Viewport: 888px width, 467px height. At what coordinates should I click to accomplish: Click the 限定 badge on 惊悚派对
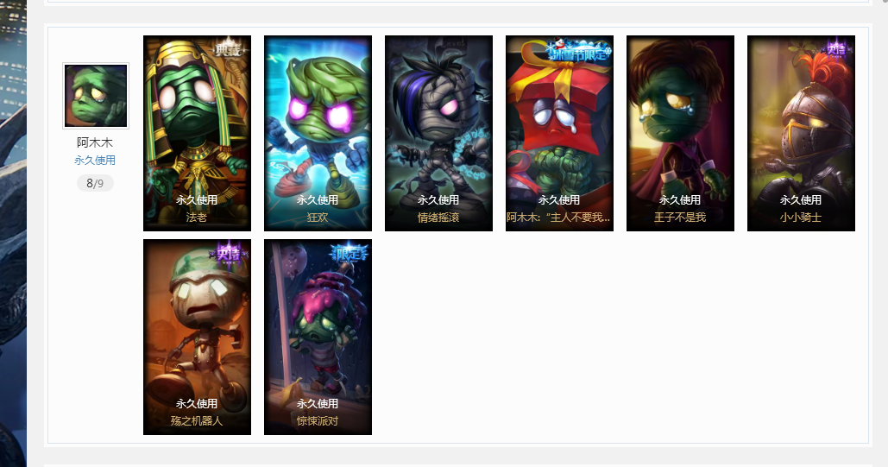350,254
